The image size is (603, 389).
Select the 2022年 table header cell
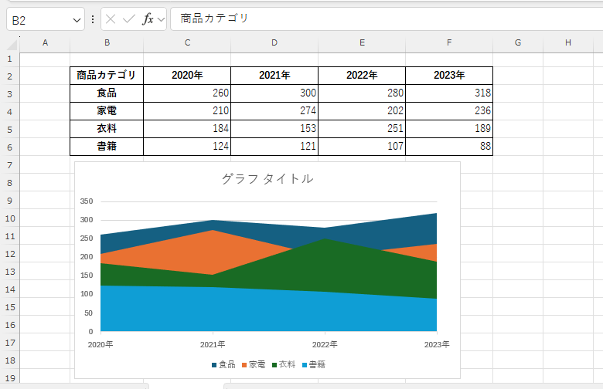(x=362, y=76)
